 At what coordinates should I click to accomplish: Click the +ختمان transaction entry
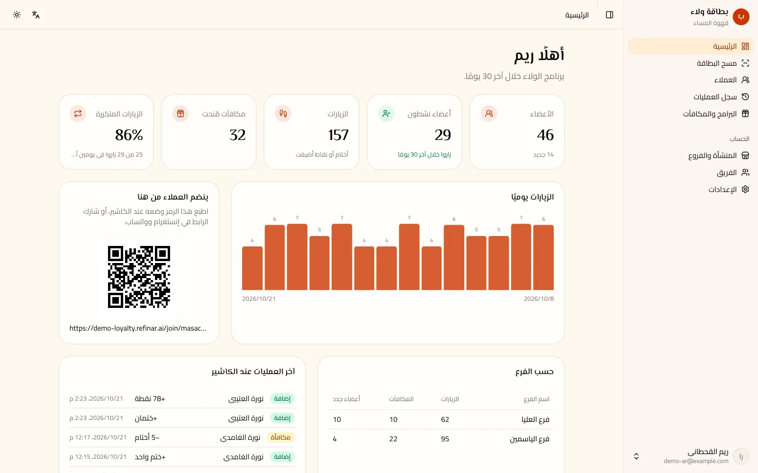click(146, 418)
